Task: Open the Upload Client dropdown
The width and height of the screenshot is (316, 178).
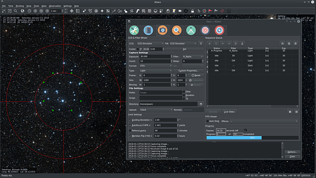Action: click(x=156, y=109)
